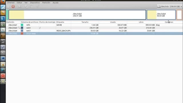Screen dimensions: 183x103
Task: Select the /dev/sda3 block in the disk graphic
Action: (x=77, y=15)
